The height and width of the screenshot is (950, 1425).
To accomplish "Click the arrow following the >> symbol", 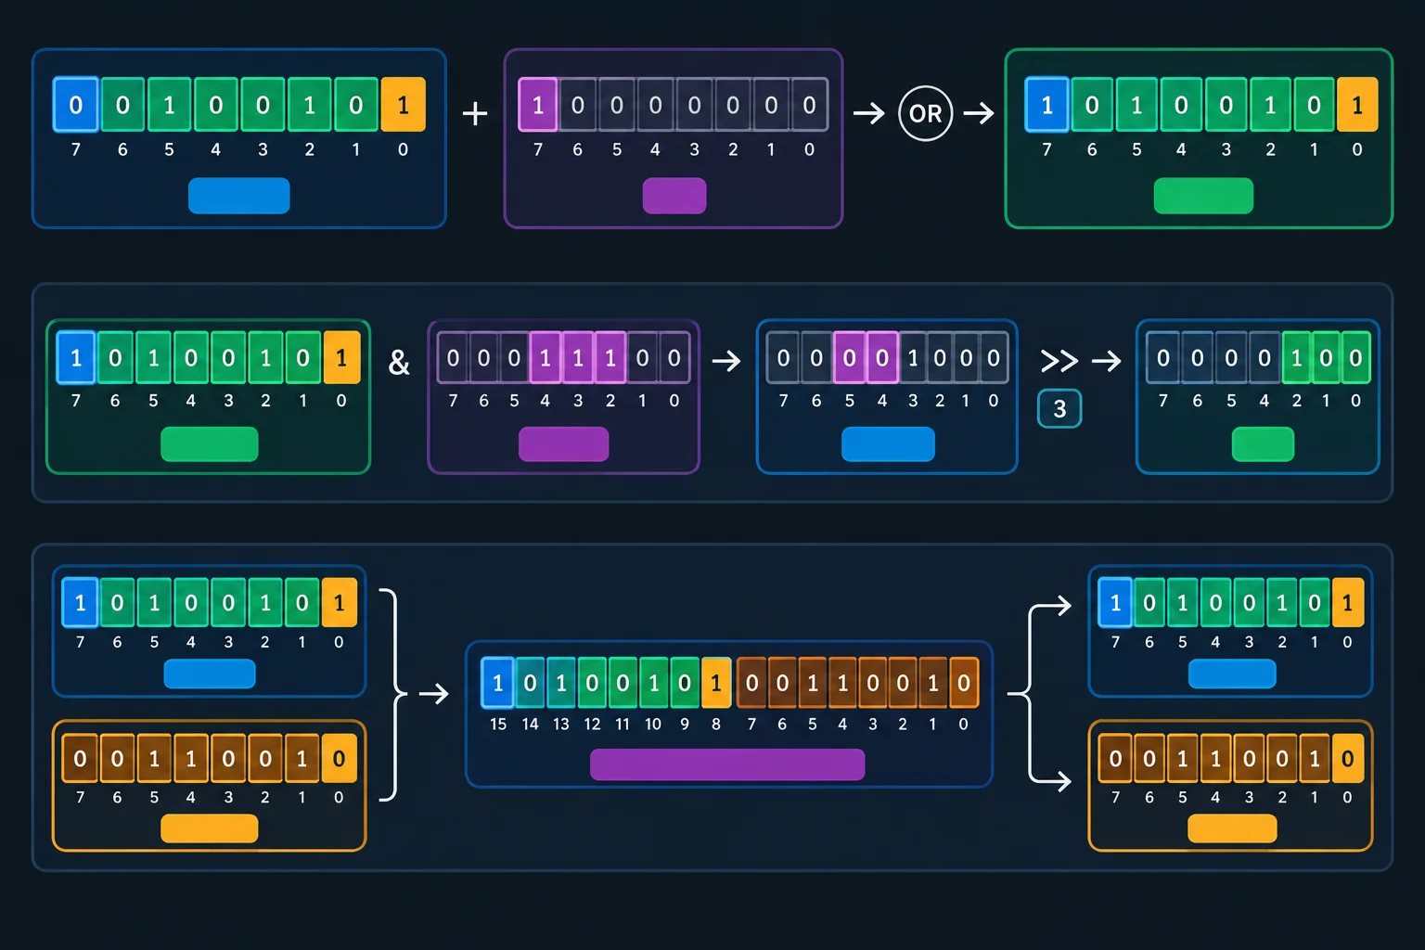I will point(1107,360).
